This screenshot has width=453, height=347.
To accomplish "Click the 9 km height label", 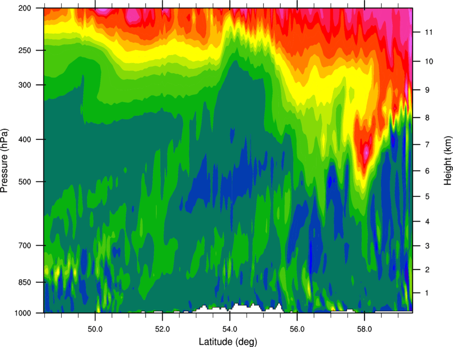I will point(427,90).
